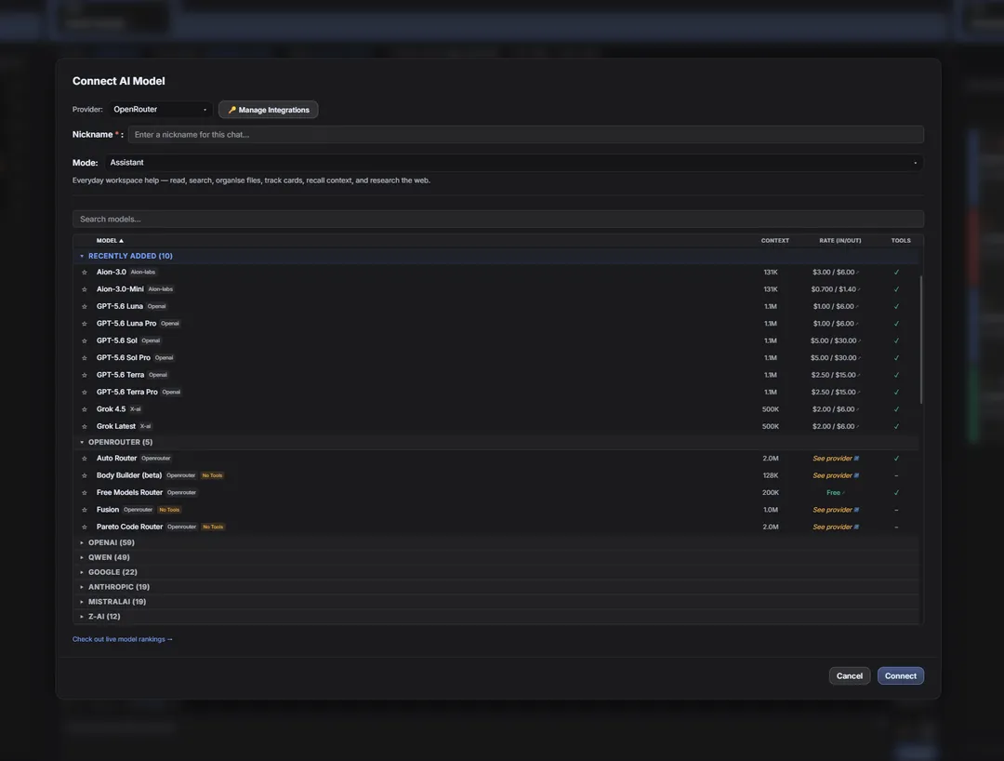Star the GPT-5.6 Luna model
Viewport: 1004px width, 761px height.
[x=85, y=307]
